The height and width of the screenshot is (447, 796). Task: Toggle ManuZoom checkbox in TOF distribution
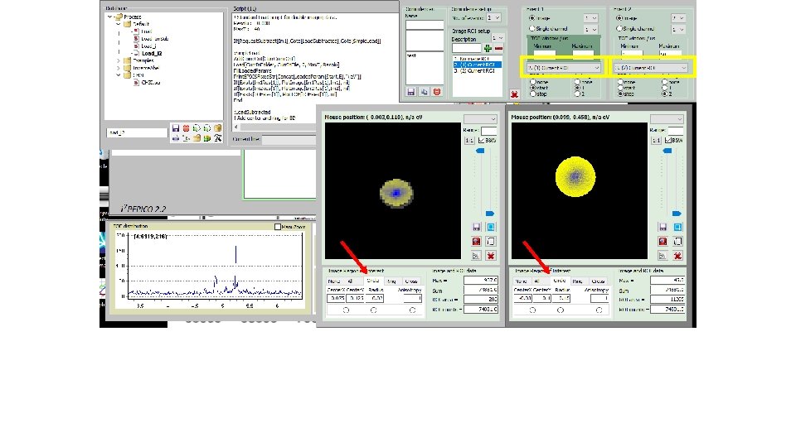click(278, 227)
